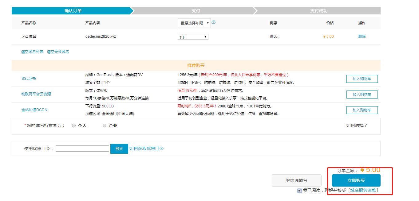Switch to the 支付 step tab
The image size is (419, 201).
click(196, 10)
